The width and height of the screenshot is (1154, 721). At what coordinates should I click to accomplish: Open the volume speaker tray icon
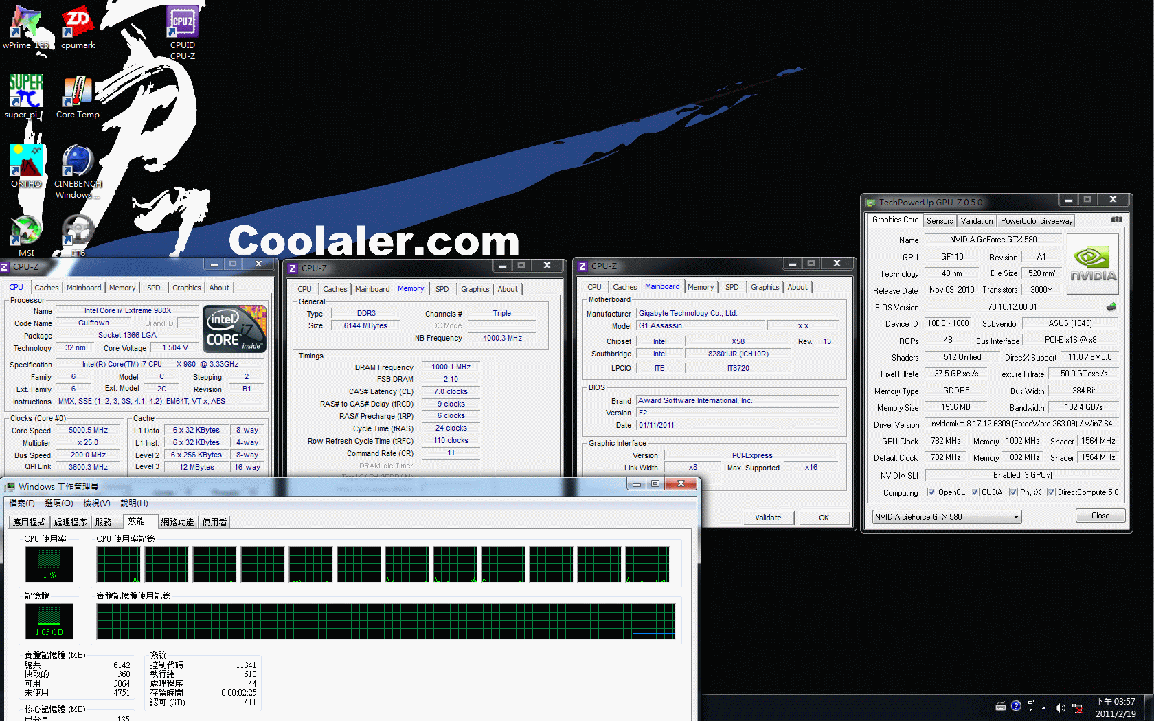1060,707
